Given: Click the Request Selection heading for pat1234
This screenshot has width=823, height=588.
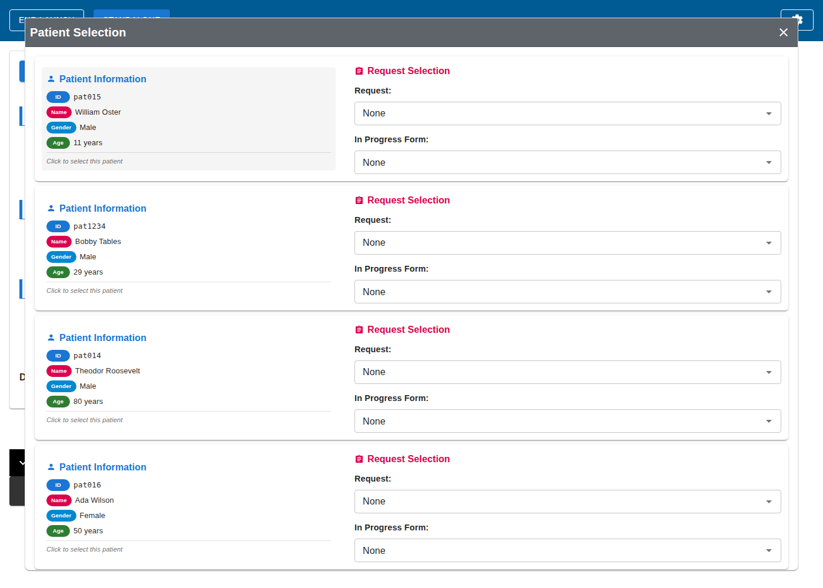Looking at the screenshot, I should pyautogui.click(x=409, y=201).
